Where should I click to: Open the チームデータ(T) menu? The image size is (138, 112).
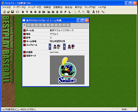[x=35, y=7]
